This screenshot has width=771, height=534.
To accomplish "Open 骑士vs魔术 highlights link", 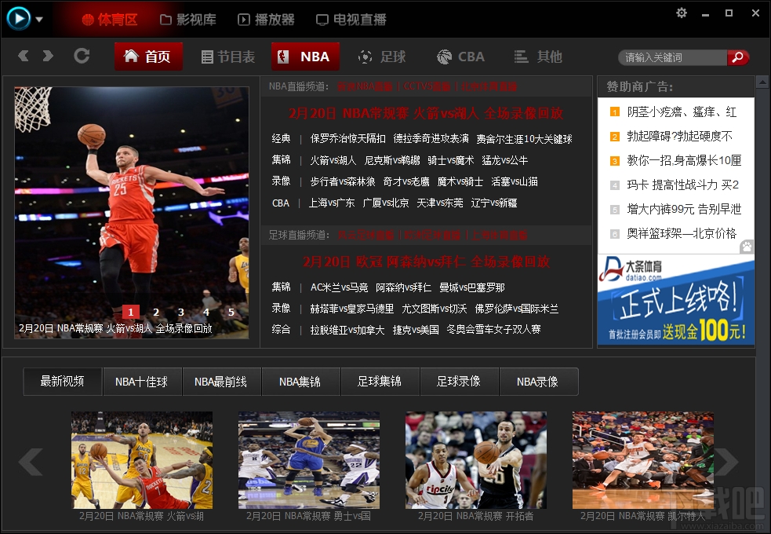I will coord(451,160).
